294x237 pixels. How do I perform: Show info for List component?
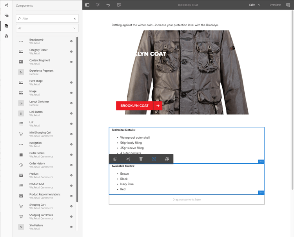[x=71, y=124]
